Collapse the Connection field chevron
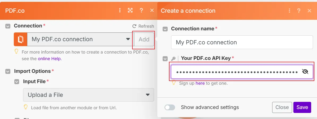This screenshot has height=119, width=317. [8, 26]
